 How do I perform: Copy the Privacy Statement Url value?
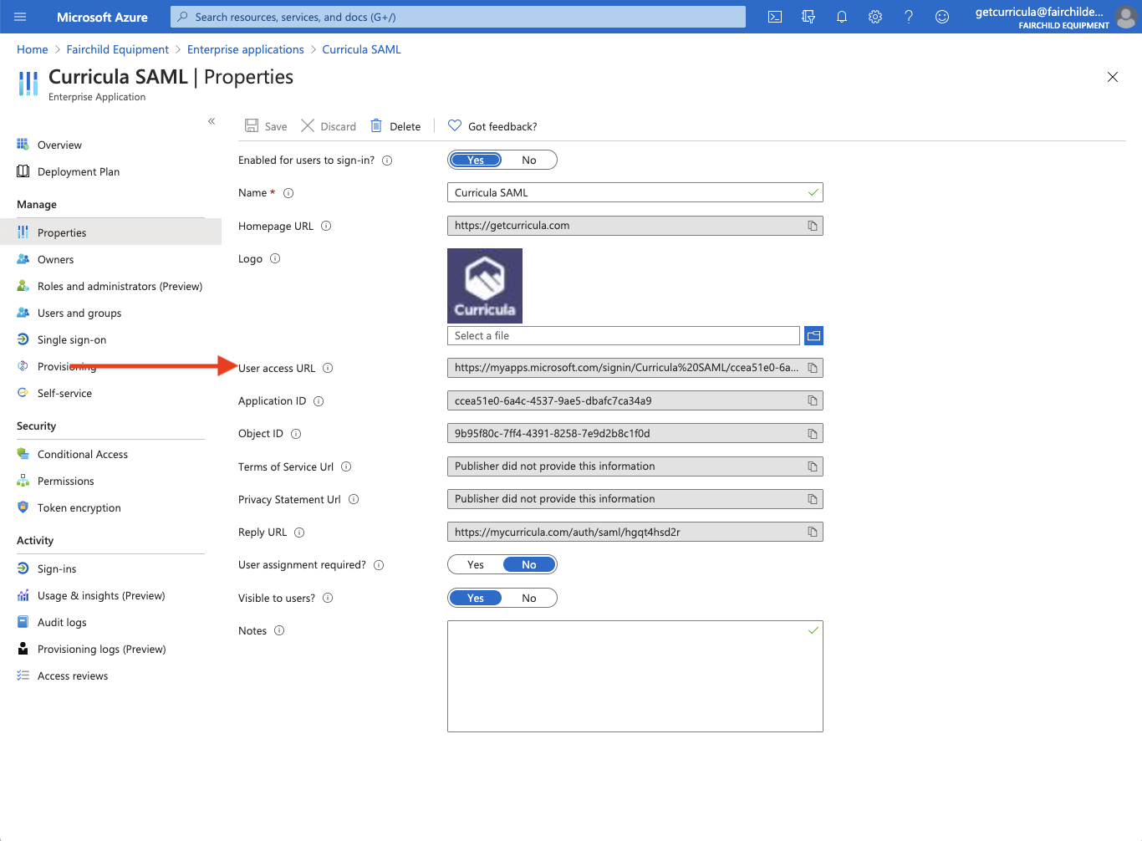click(x=813, y=499)
